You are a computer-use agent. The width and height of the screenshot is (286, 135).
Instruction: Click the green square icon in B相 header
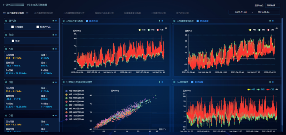(53, 82)
